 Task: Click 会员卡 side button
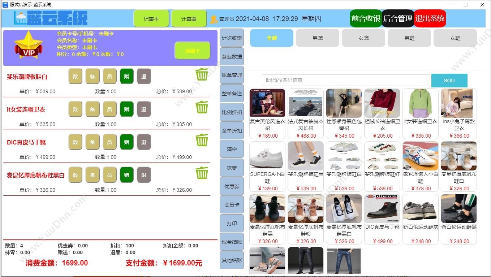(x=232, y=205)
